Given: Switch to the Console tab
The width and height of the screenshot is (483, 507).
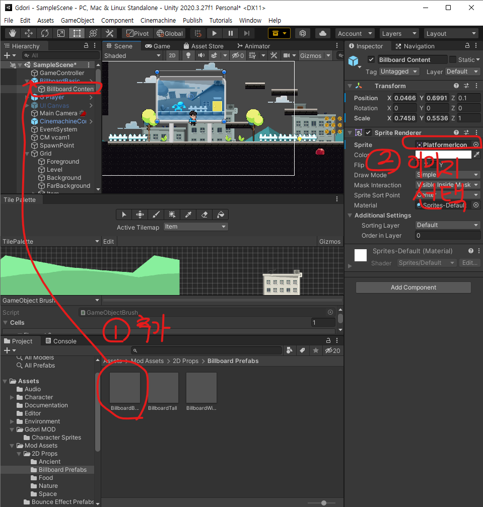Looking at the screenshot, I should 61,341.
